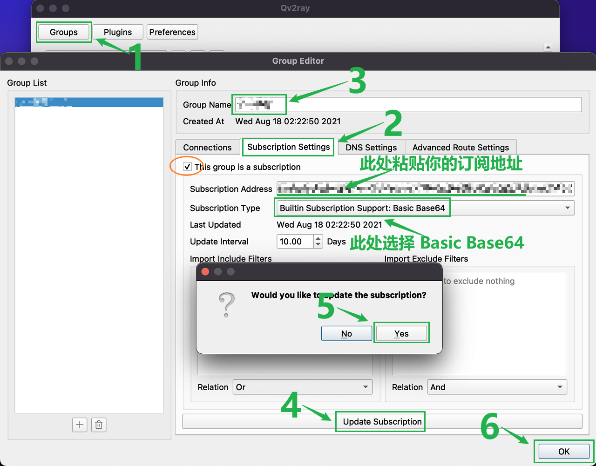Open Plugins in the Qv2ray toolbar
The height and width of the screenshot is (466, 596).
click(118, 32)
